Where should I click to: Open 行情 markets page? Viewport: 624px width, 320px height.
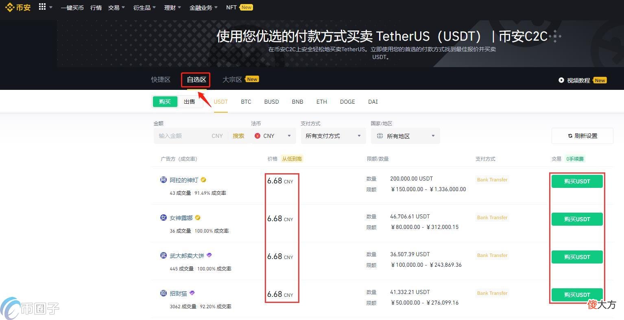pos(96,7)
